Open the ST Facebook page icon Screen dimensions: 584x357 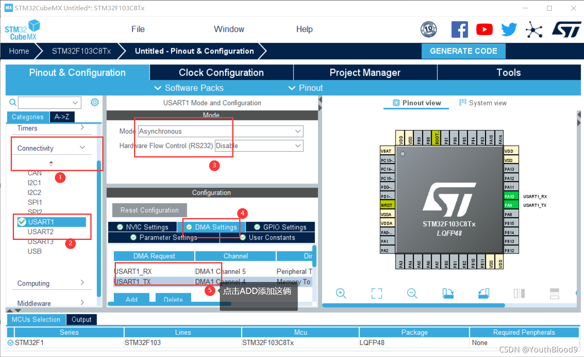pyautogui.click(x=459, y=30)
